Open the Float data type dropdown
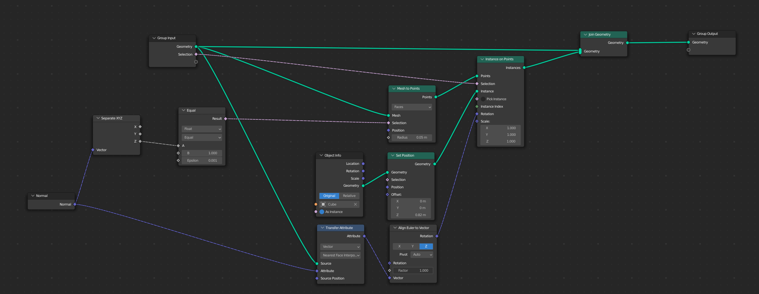 202,129
